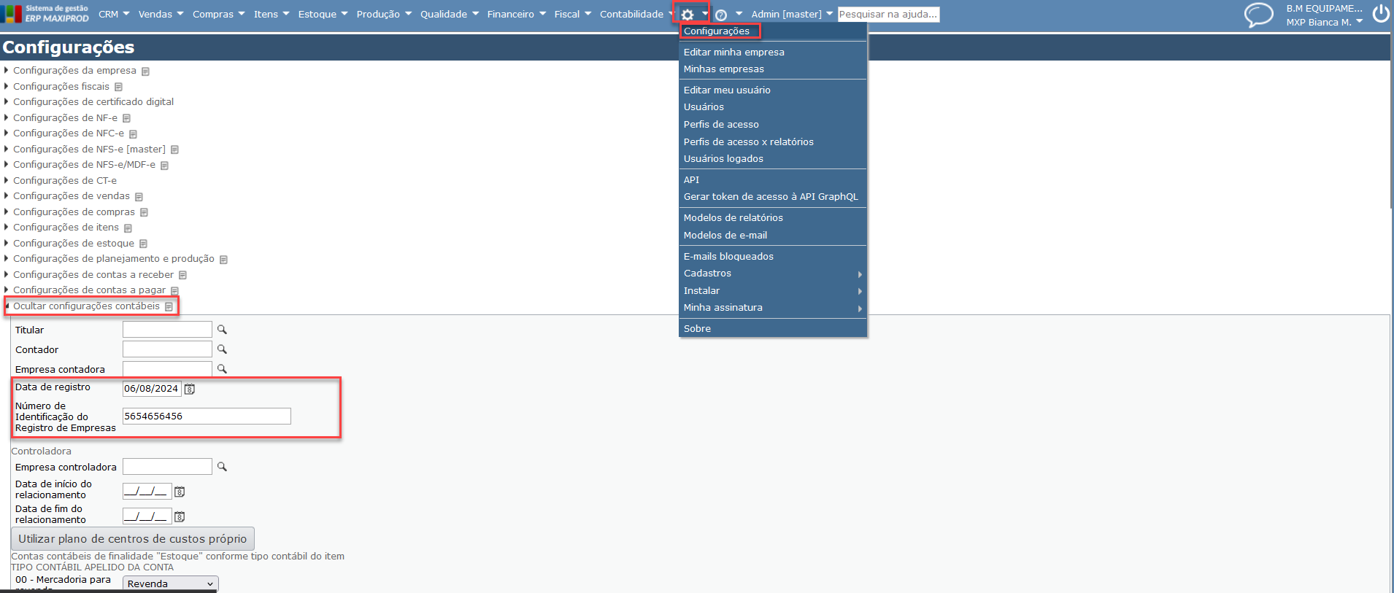The image size is (1394, 593).
Task: Select Configurações in the gear menu
Action: pyautogui.click(x=717, y=31)
